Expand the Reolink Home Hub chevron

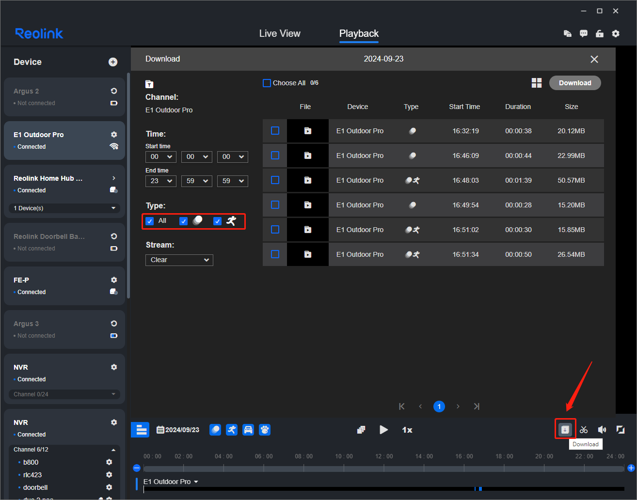[114, 178]
